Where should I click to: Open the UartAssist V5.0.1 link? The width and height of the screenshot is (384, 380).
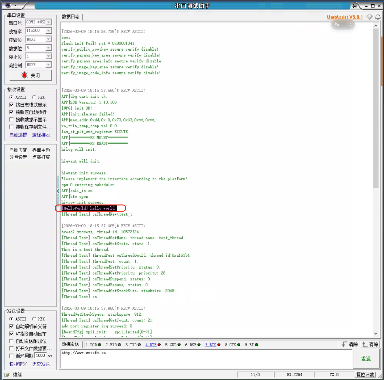tap(345, 17)
